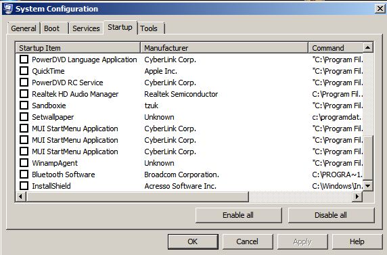Enable PowerDVD Language Application checkbox
This screenshot has height=255, width=387.
24,60
